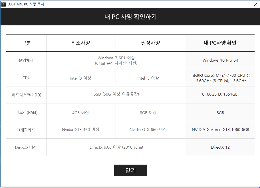Select the Intel i5 이상 recommended CPU cell
Screen dimensions: 260x188
[x=148, y=78]
